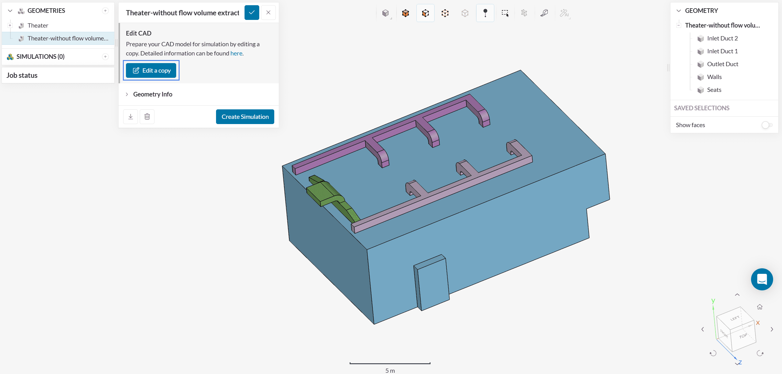The image size is (782, 374).
Task: Delete geometry with the trash icon
Action: [147, 117]
